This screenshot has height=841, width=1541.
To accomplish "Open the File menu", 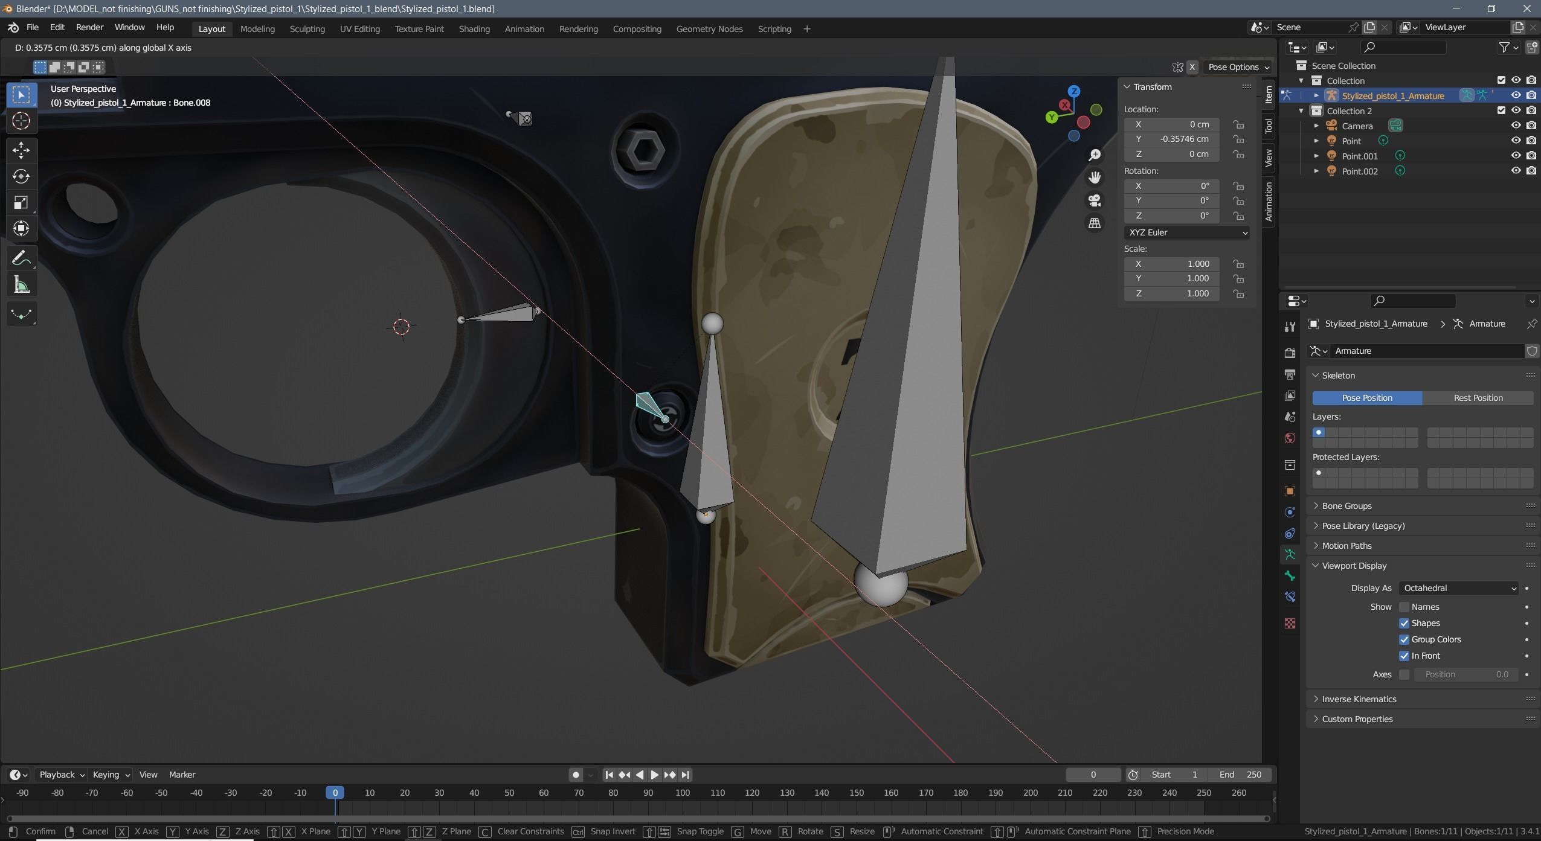I will pyautogui.click(x=33, y=28).
